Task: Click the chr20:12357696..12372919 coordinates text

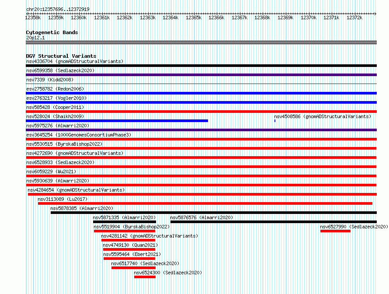Action: 58,9
